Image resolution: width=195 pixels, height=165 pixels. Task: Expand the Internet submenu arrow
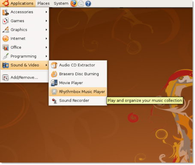[46, 38]
